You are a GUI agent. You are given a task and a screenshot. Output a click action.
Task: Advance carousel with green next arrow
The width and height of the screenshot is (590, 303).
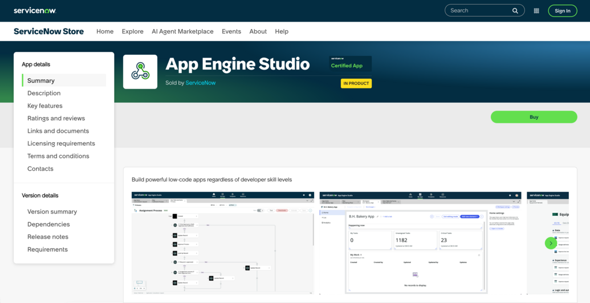click(x=551, y=243)
